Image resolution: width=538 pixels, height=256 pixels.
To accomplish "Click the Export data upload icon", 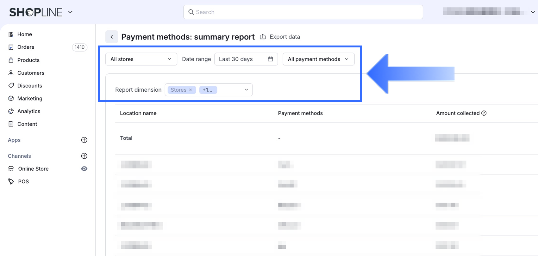I will coord(263,37).
